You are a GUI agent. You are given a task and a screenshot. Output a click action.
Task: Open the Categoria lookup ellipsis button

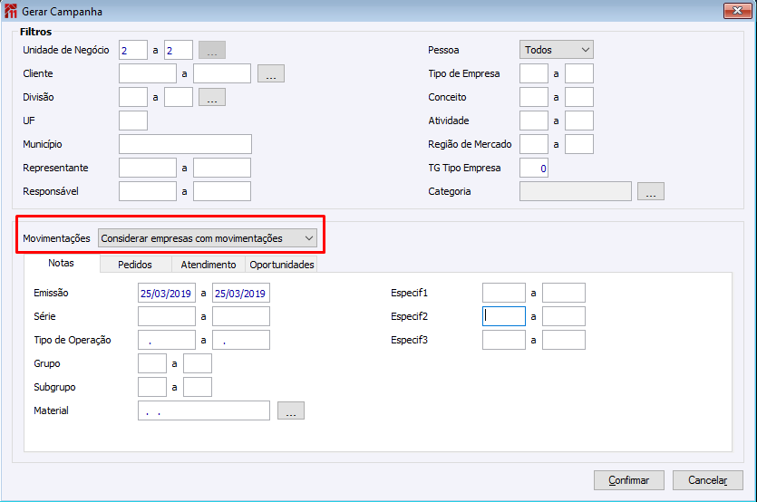[651, 191]
